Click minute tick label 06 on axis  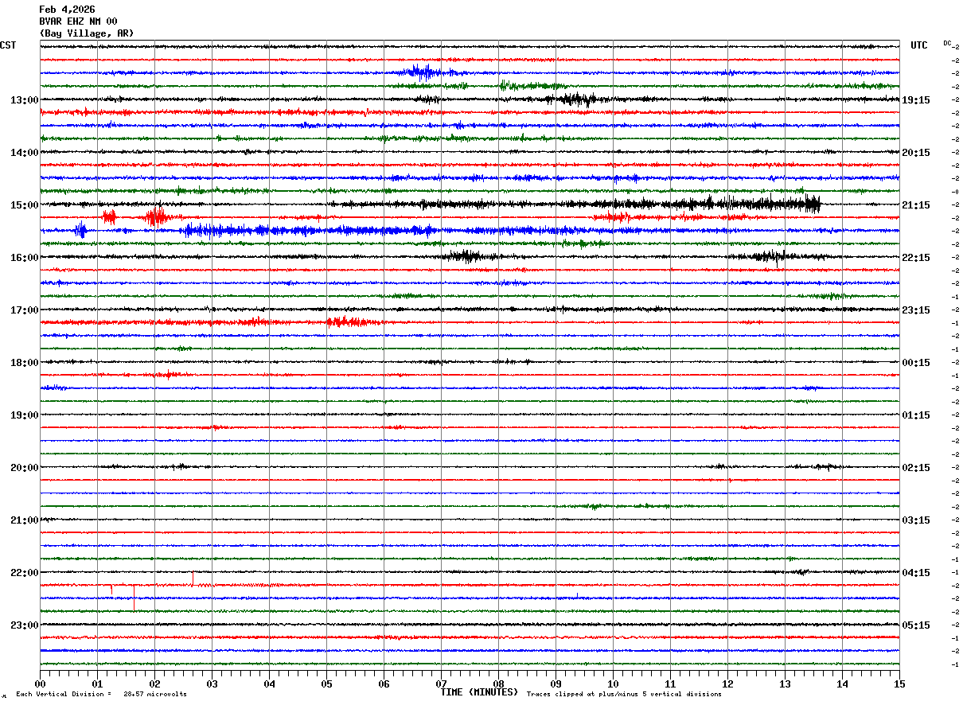click(x=384, y=684)
